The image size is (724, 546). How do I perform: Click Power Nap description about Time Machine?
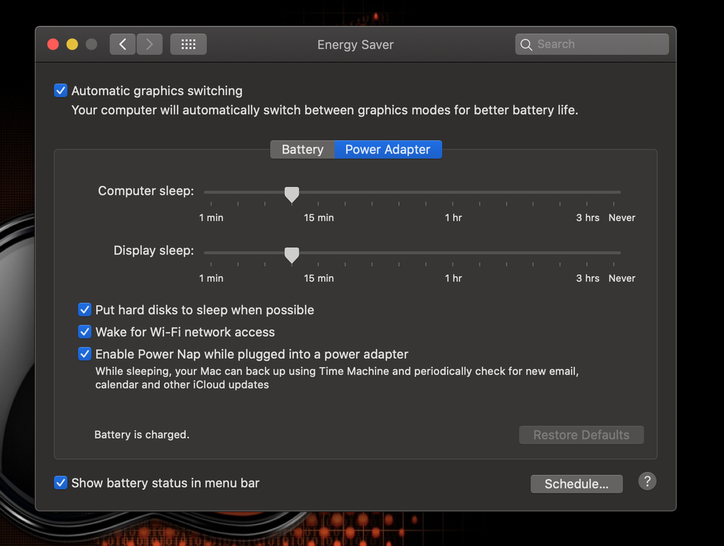(336, 378)
